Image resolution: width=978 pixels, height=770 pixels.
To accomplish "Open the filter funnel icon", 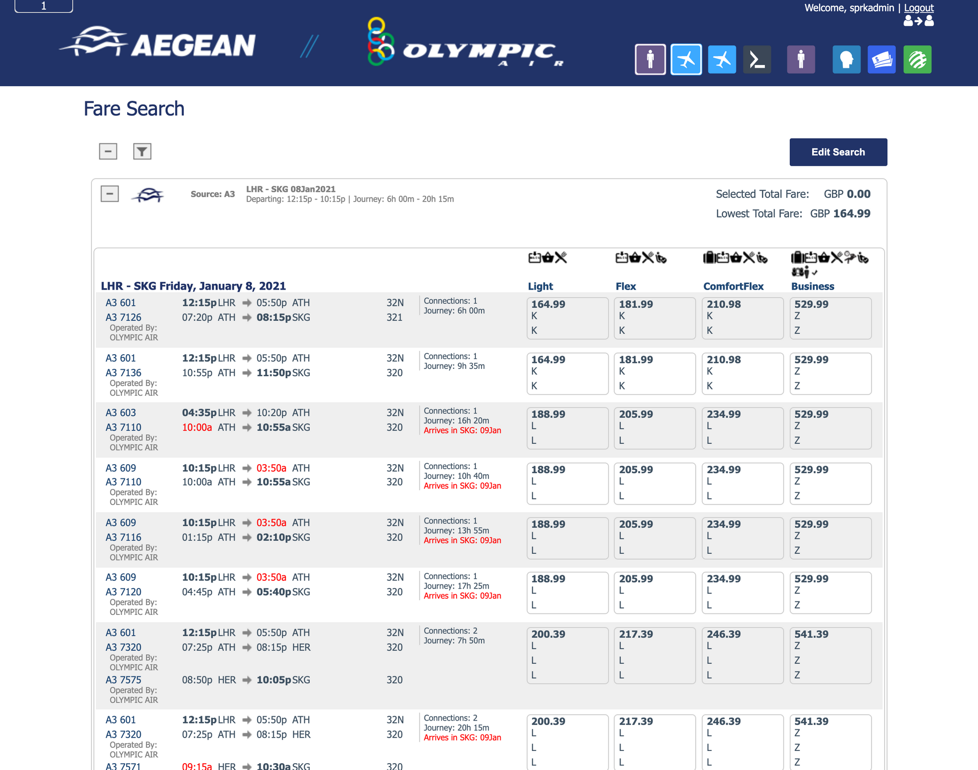I will tap(142, 152).
